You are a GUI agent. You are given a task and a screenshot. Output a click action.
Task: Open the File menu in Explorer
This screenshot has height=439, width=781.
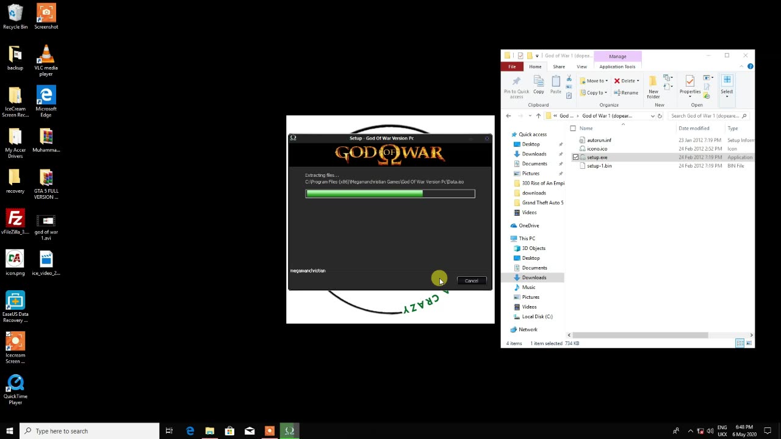[x=512, y=66]
